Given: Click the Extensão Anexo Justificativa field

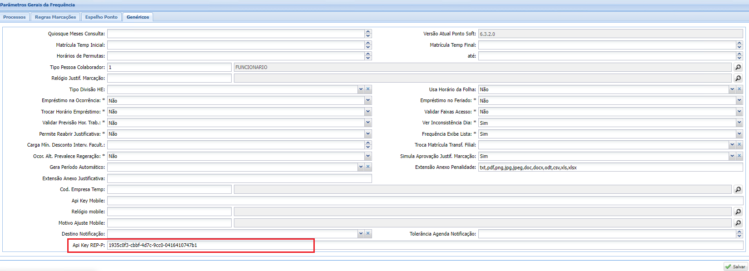Looking at the screenshot, I should (x=239, y=178).
